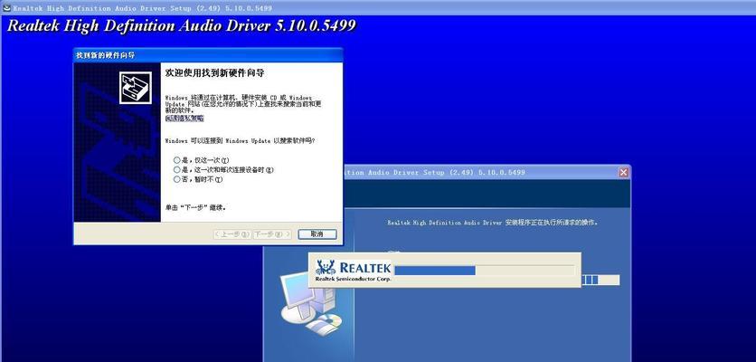The height and width of the screenshot is (362, 756).
Task: Click the greyed-out 下一步 button
Action: (x=271, y=234)
